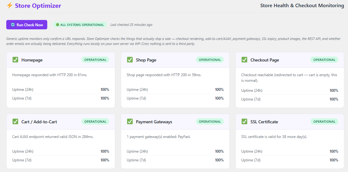Click the SSL Certificate card title
Screen dimensions: 348x172
point(264,122)
